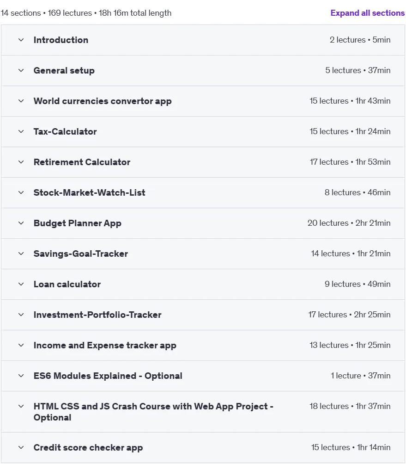Click the Retirement Calculator chevron icon

(21, 162)
